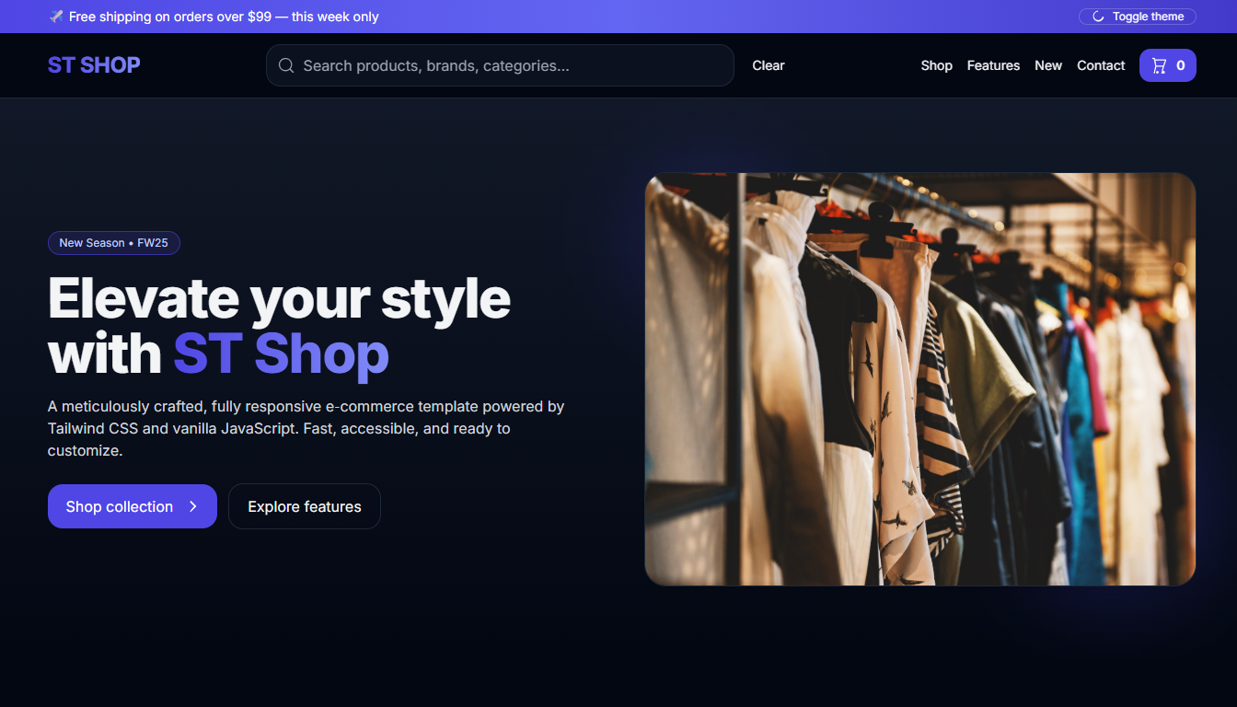The height and width of the screenshot is (707, 1237).
Task: Open the shopping cart icon
Action: point(1159,65)
